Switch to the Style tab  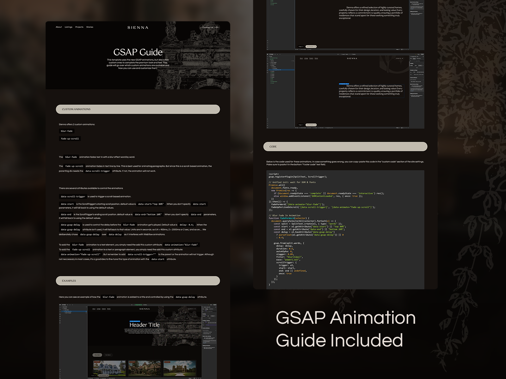point(410,58)
